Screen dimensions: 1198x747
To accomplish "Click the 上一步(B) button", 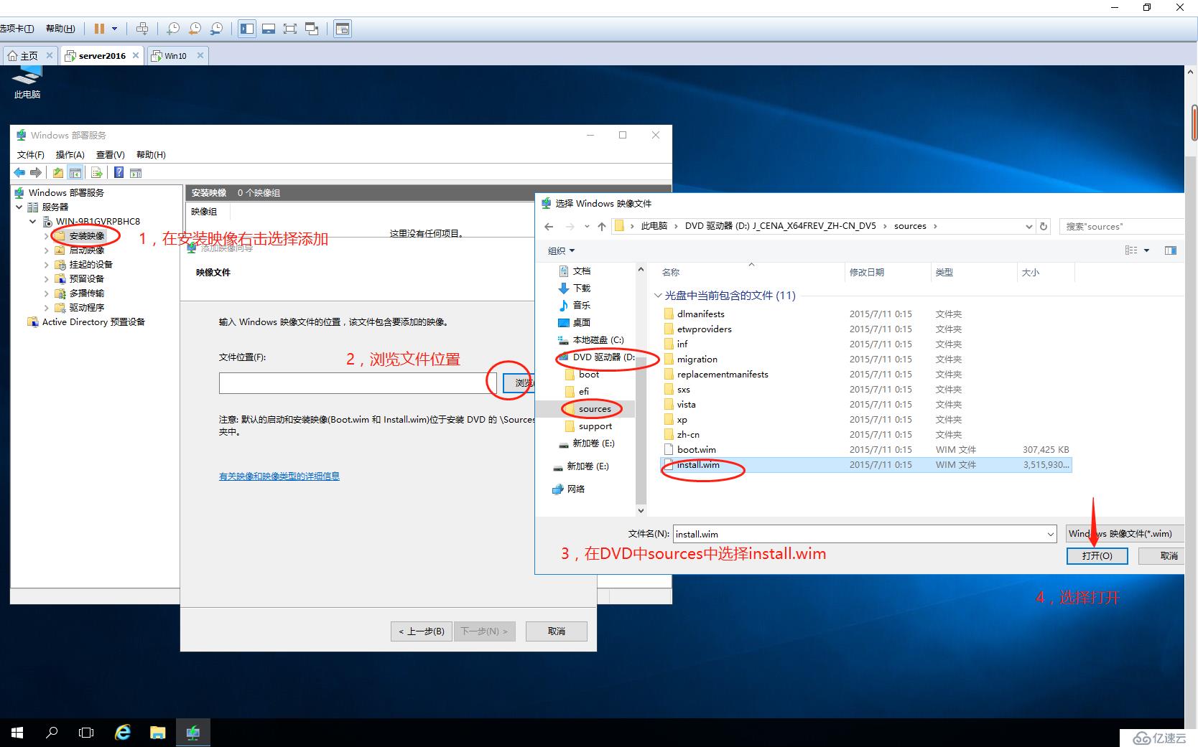I will (422, 631).
